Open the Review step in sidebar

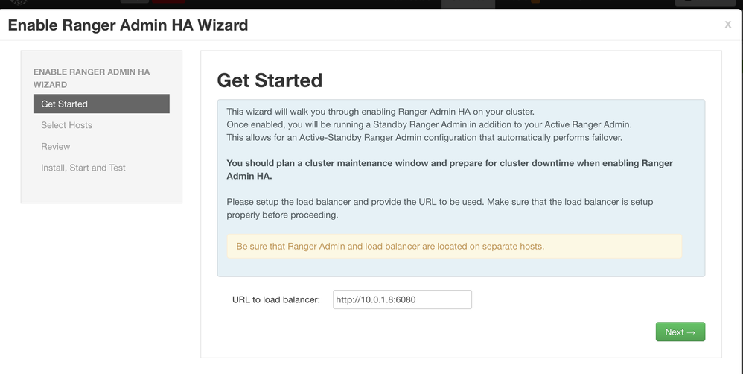(56, 147)
